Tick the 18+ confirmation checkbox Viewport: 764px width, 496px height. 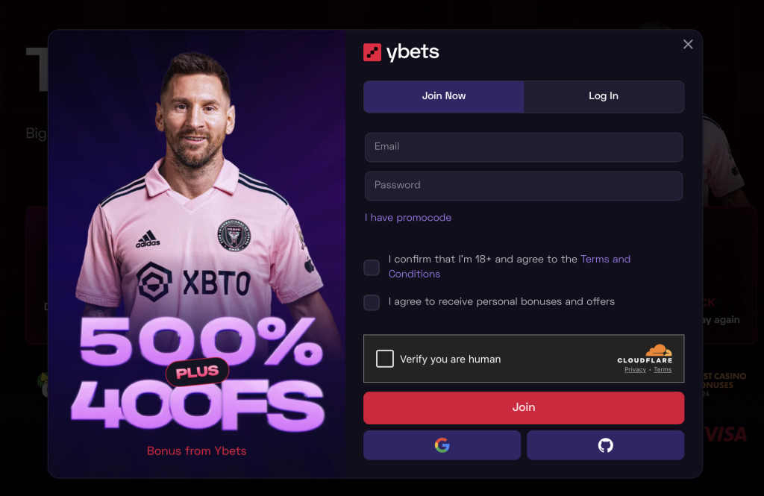pos(372,268)
